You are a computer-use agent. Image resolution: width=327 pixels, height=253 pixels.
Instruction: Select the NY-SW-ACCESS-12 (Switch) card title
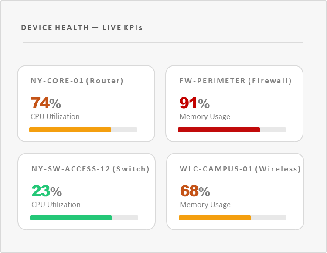click(90, 169)
